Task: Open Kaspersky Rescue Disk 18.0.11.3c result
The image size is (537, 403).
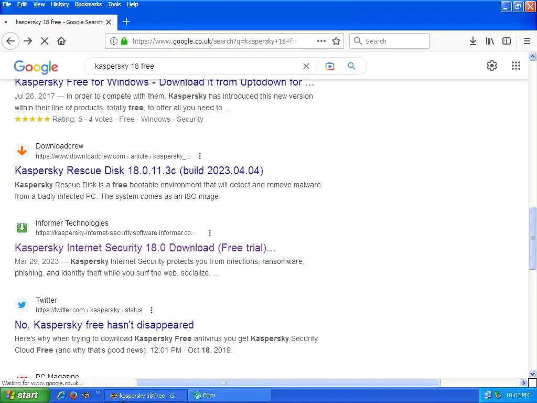Action: (x=139, y=171)
